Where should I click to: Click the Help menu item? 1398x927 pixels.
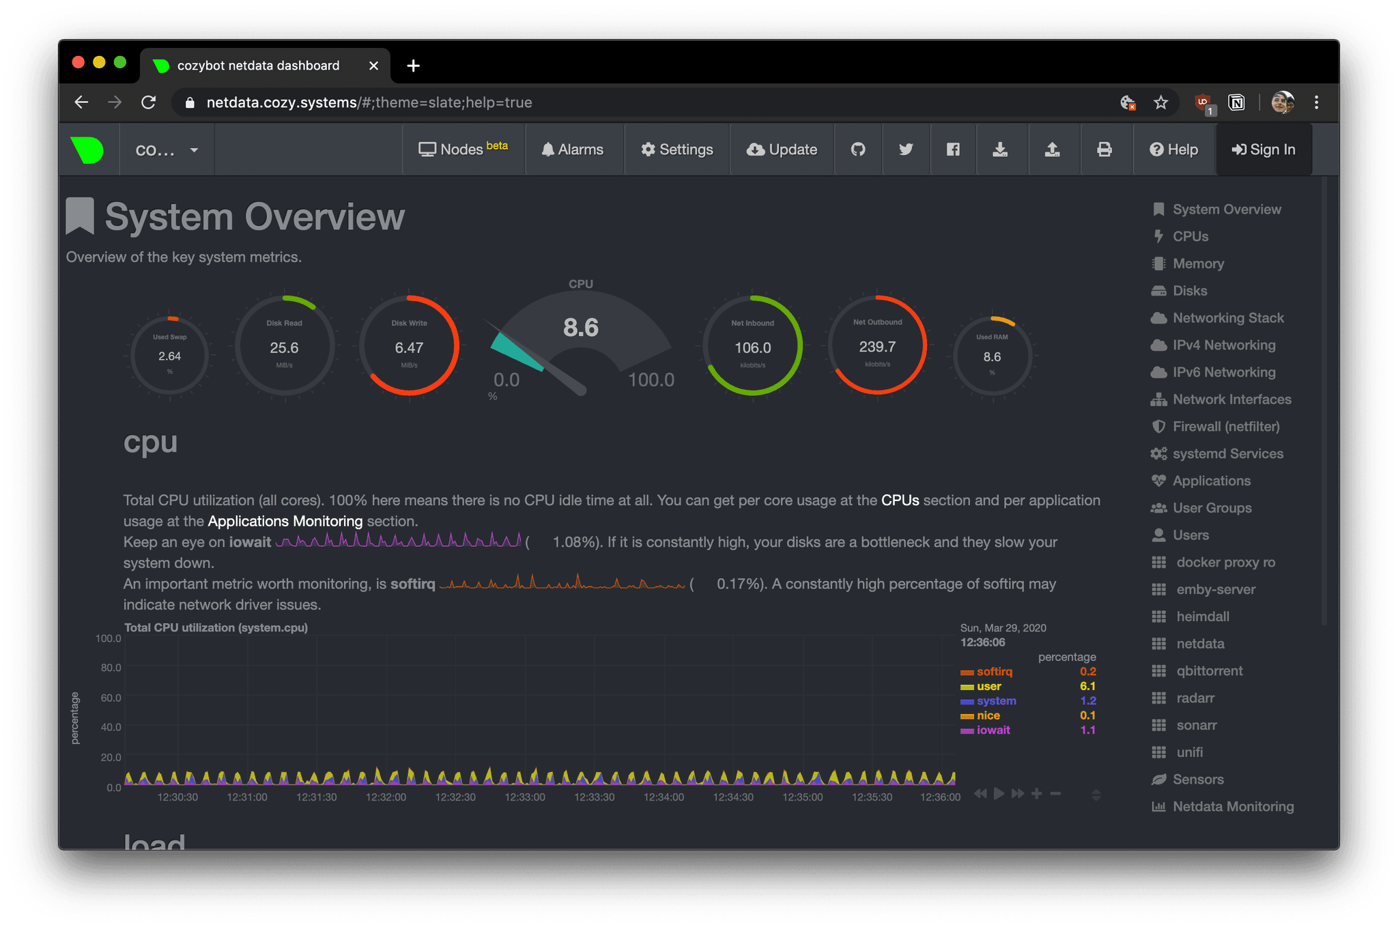(1173, 149)
